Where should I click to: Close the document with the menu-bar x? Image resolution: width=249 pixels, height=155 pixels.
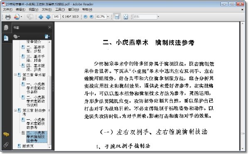242,10
